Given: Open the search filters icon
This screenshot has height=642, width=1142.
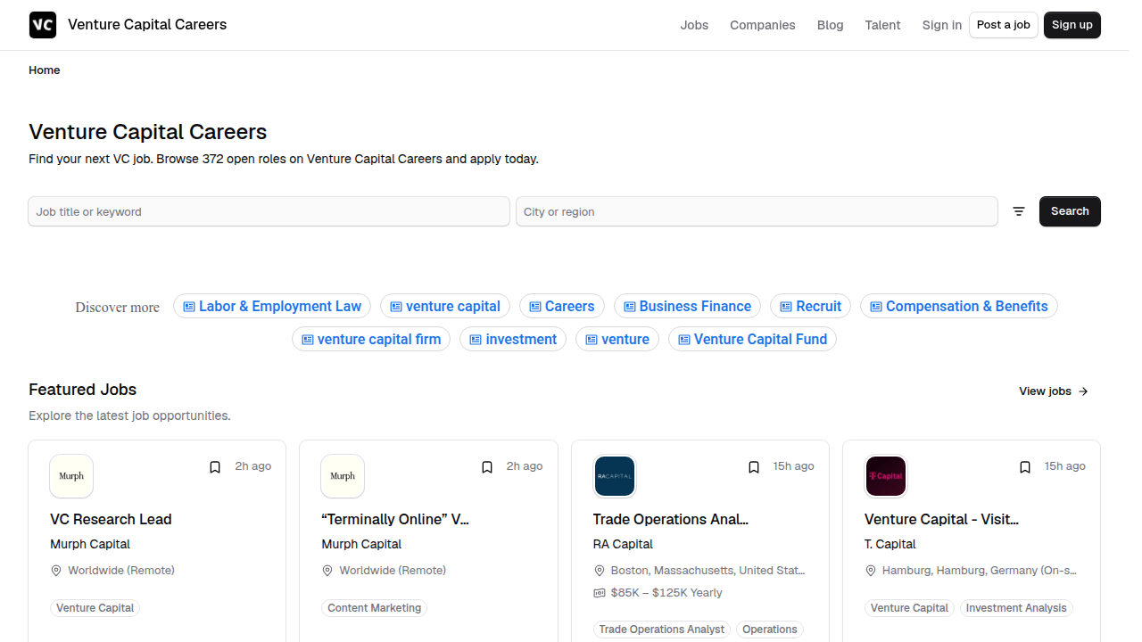Looking at the screenshot, I should point(1019,211).
